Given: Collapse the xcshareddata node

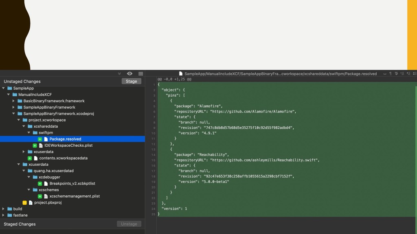Looking at the screenshot, I should tap(24, 126).
